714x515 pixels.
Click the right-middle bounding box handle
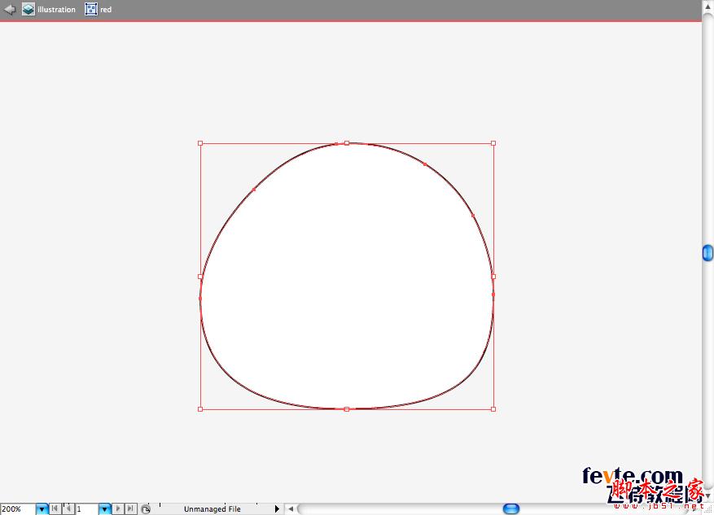(x=493, y=277)
